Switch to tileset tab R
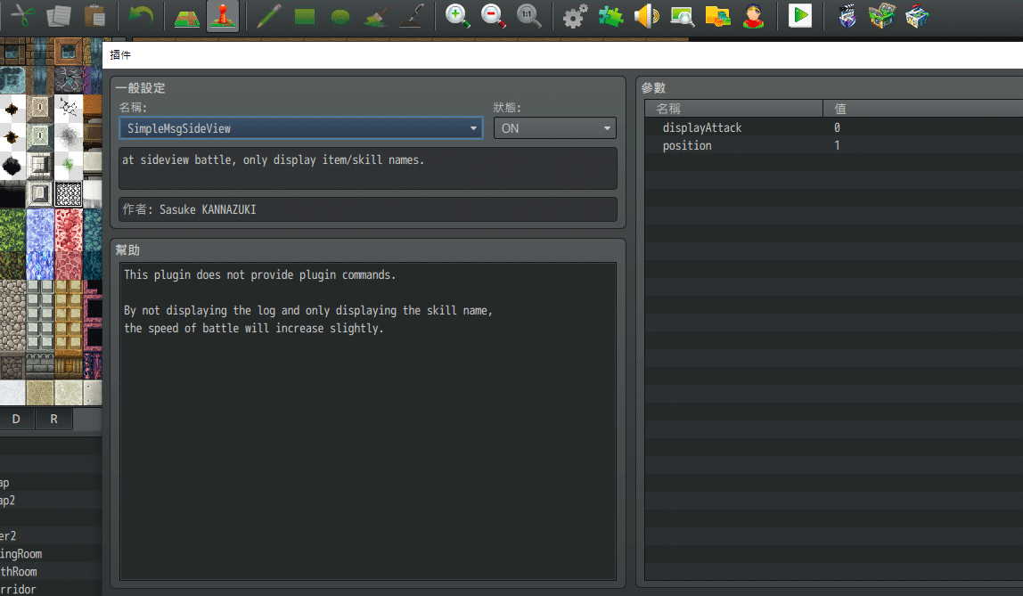Viewport: 1023px width, 596px height. click(54, 420)
